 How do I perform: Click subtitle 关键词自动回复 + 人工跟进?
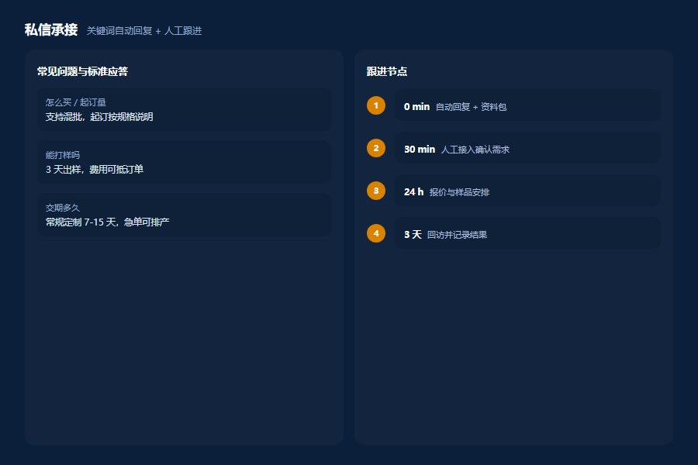click(x=144, y=31)
